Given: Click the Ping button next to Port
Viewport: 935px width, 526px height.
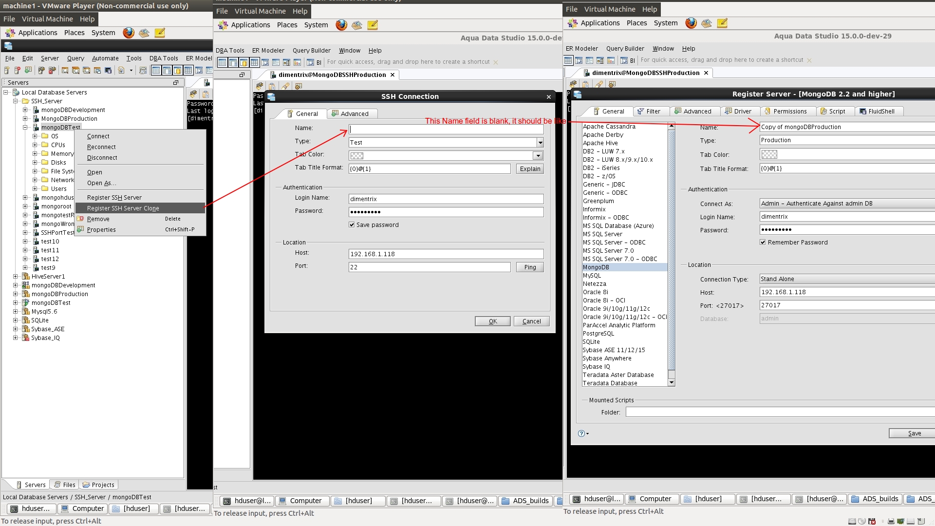Looking at the screenshot, I should pyautogui.click(x=530, y=267).
